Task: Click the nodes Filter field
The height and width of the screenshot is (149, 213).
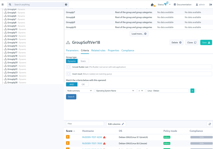Action: tap(85, 124)
